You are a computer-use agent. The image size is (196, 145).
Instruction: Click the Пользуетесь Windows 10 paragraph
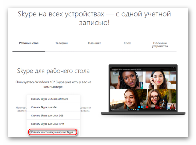pyautogui.click(x=53, y=85)
